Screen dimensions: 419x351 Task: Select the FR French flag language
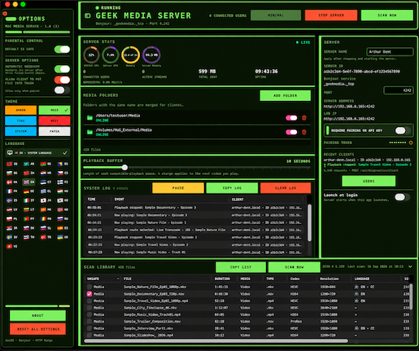pos(12,191)
